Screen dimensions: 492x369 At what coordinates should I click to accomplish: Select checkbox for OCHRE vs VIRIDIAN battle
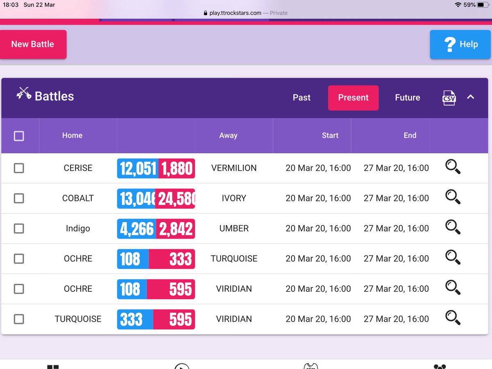(x=19, y=289)
